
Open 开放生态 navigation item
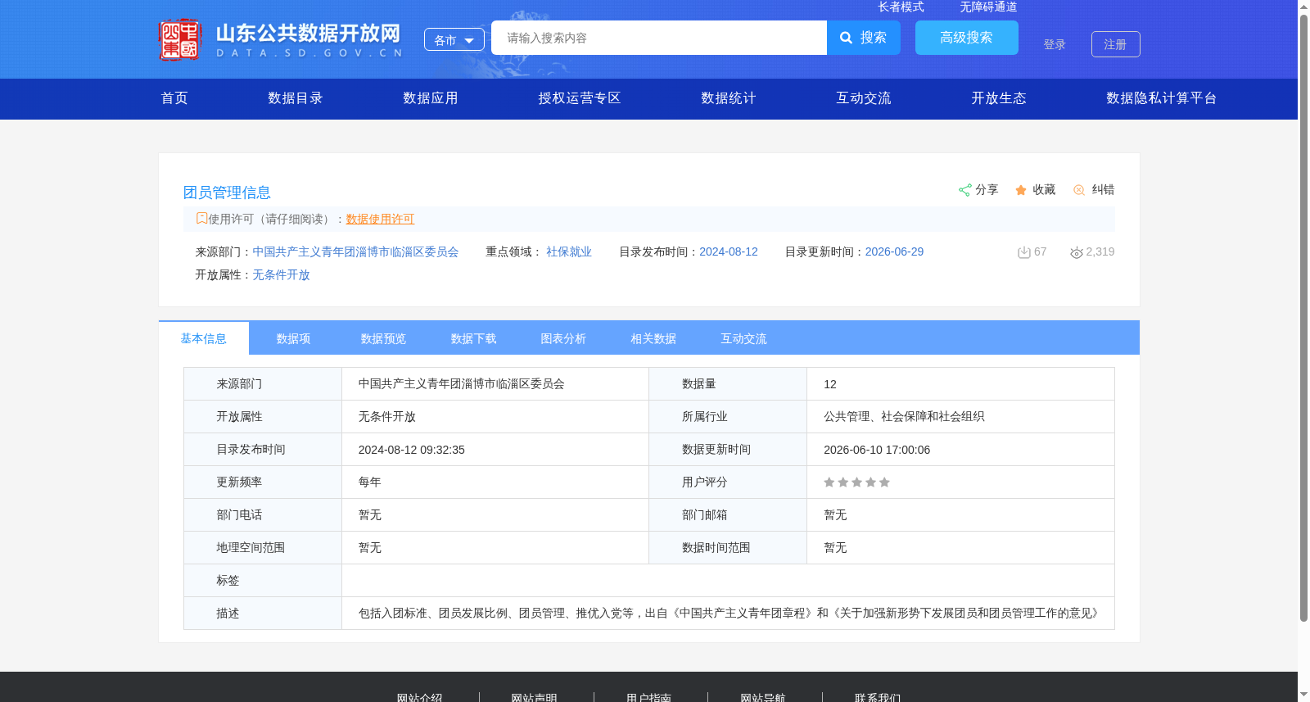tap(999, 98)
